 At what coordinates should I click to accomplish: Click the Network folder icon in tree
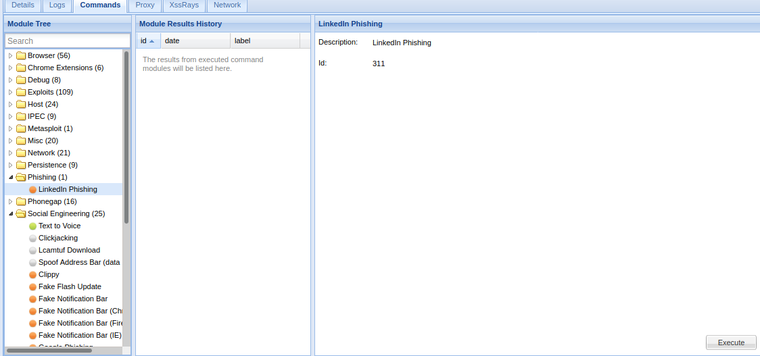tap(21, 153)
